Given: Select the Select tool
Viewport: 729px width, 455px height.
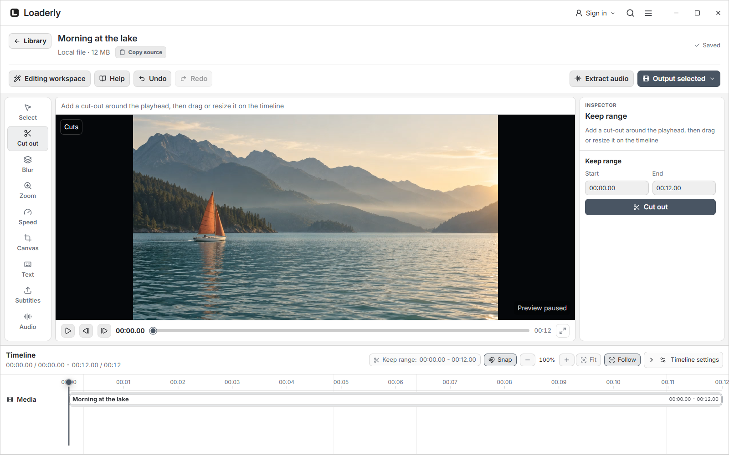Looking at the screenshot, I should 28,112.
